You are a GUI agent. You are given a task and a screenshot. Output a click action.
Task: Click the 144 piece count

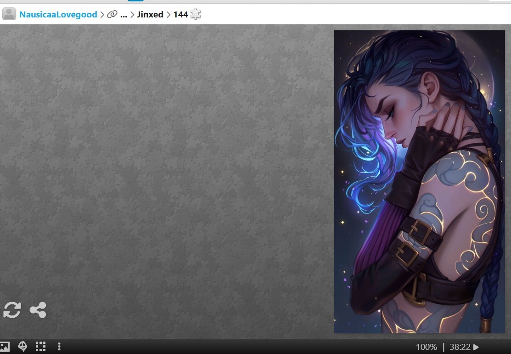(180, 15)
